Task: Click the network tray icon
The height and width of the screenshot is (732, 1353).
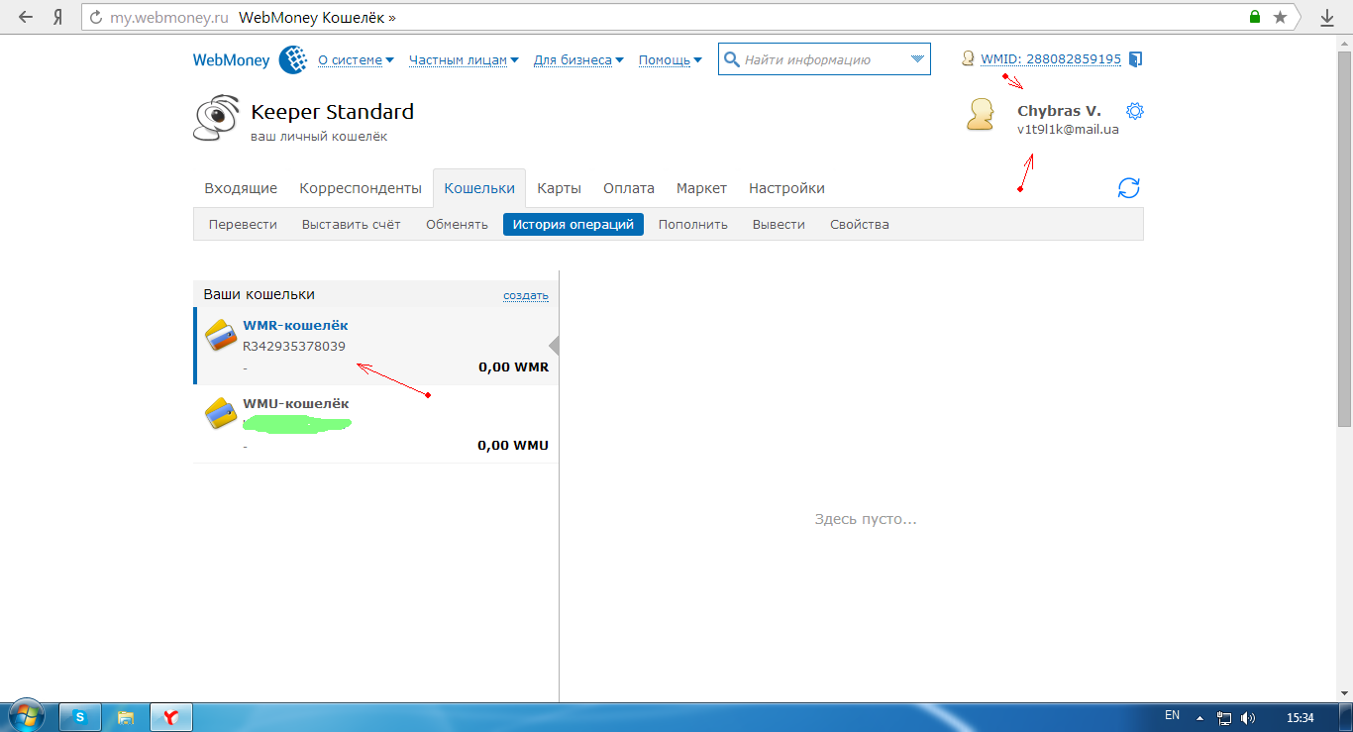Action: click(1224, 717)
